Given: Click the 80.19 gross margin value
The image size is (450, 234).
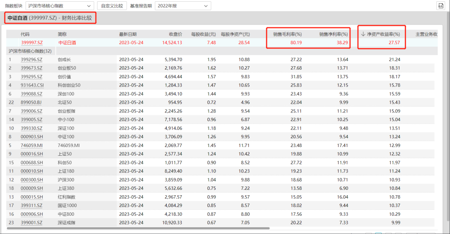Looking at the screenshot, I should 296,42.
